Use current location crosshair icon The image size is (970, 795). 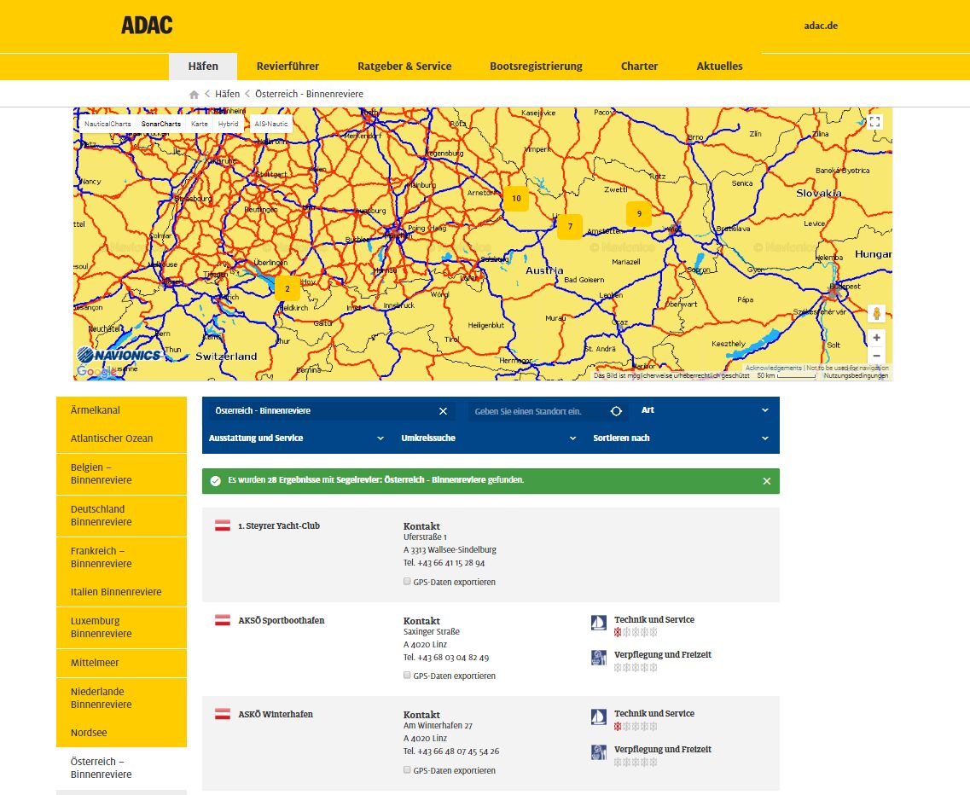click(616, 411)
